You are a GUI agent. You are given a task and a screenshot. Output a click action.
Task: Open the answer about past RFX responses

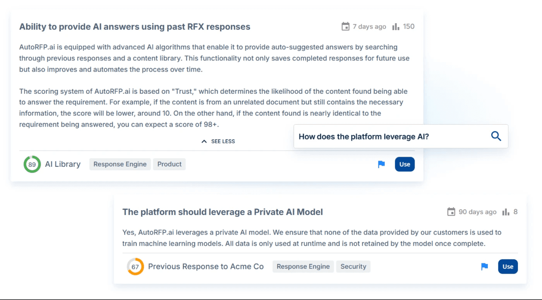point(135,27)
